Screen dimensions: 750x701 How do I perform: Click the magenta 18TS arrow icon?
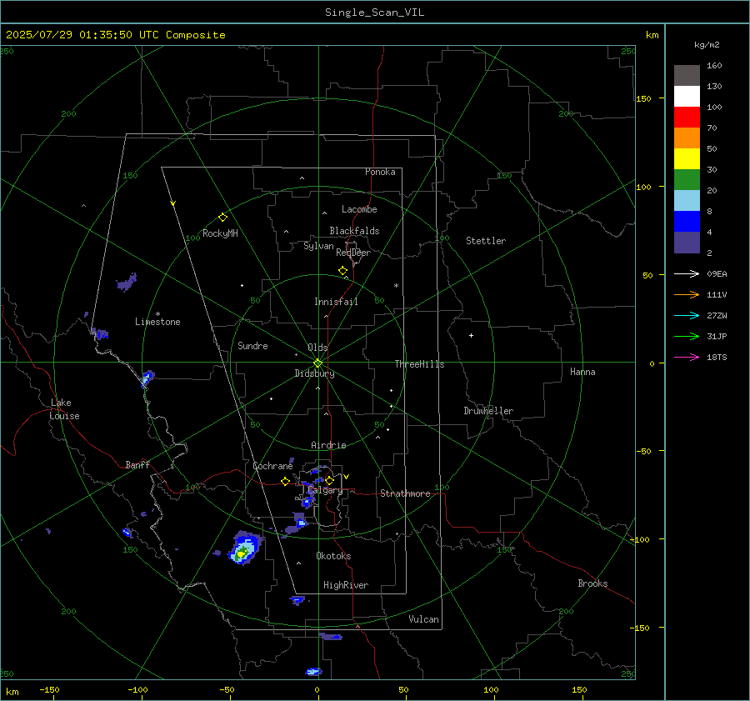[687, 357]
